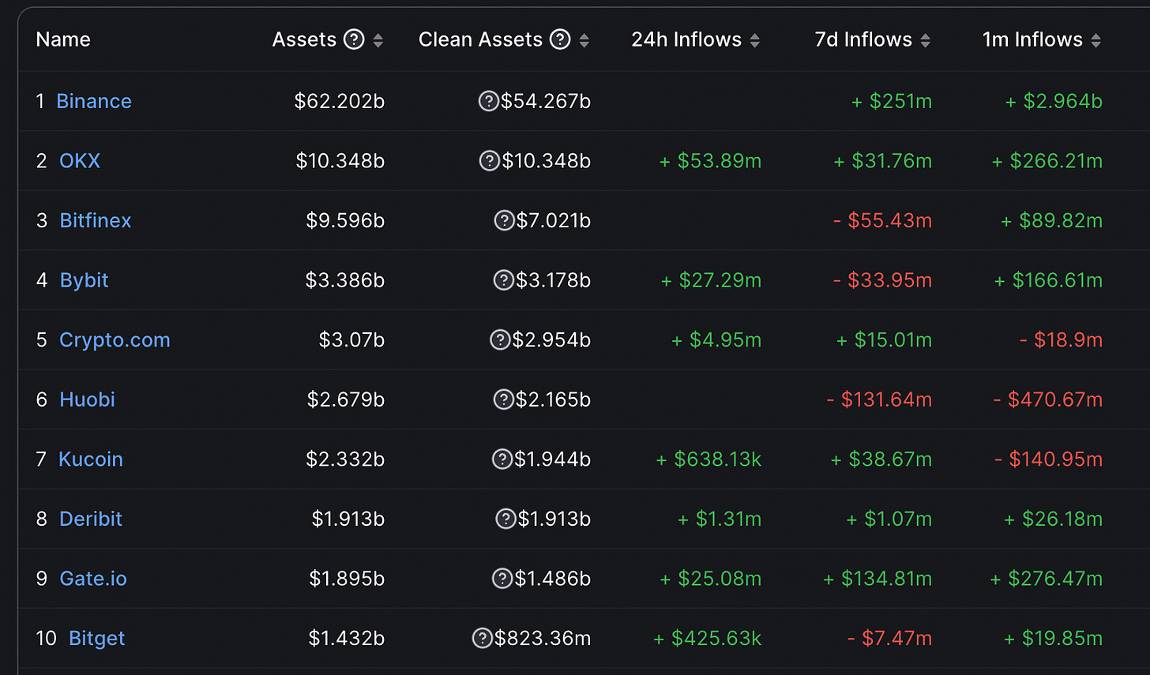Viewport: 1150px width, 675px height.
Task: Select the Assets column header label
Action: pyautogui.click(x=304, y=39)
